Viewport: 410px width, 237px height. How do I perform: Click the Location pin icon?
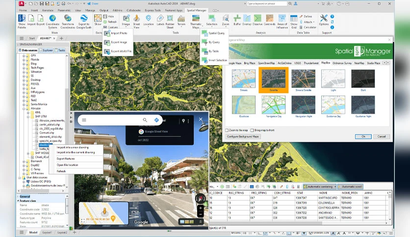point(148,18)
